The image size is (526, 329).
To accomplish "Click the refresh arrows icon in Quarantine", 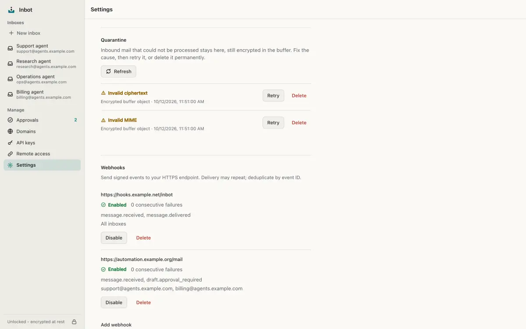I will 109,72.
